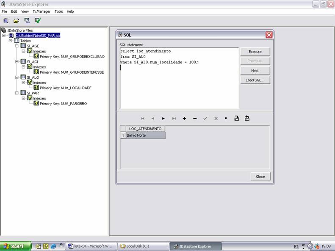
Task: Click the Load SQL... button
Action: coord(255,80)
